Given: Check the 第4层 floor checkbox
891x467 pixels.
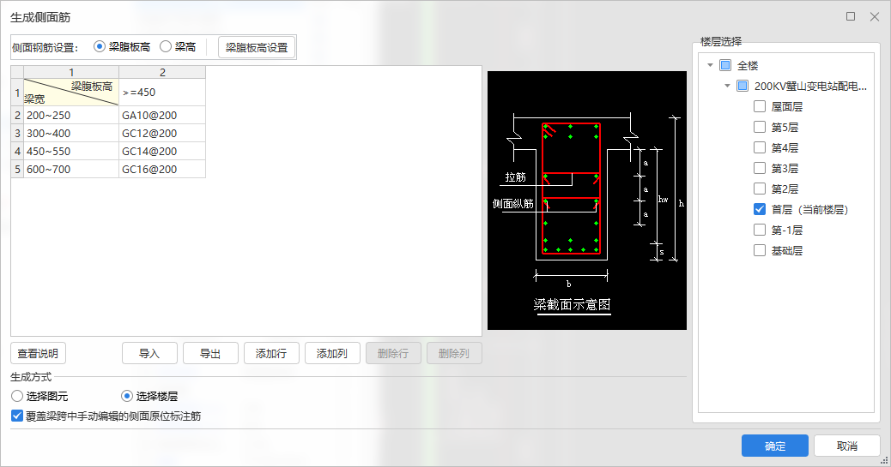Looking at the screenshot, I should click(x=759, y=147).
